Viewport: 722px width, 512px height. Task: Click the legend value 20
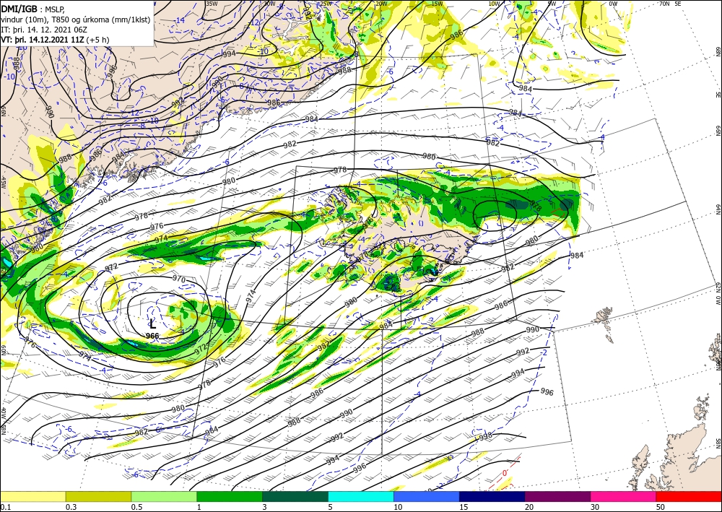(x=529, y=507)
